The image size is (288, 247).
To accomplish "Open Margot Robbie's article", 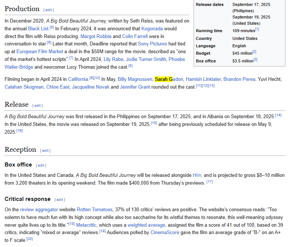I will point(96,36).
